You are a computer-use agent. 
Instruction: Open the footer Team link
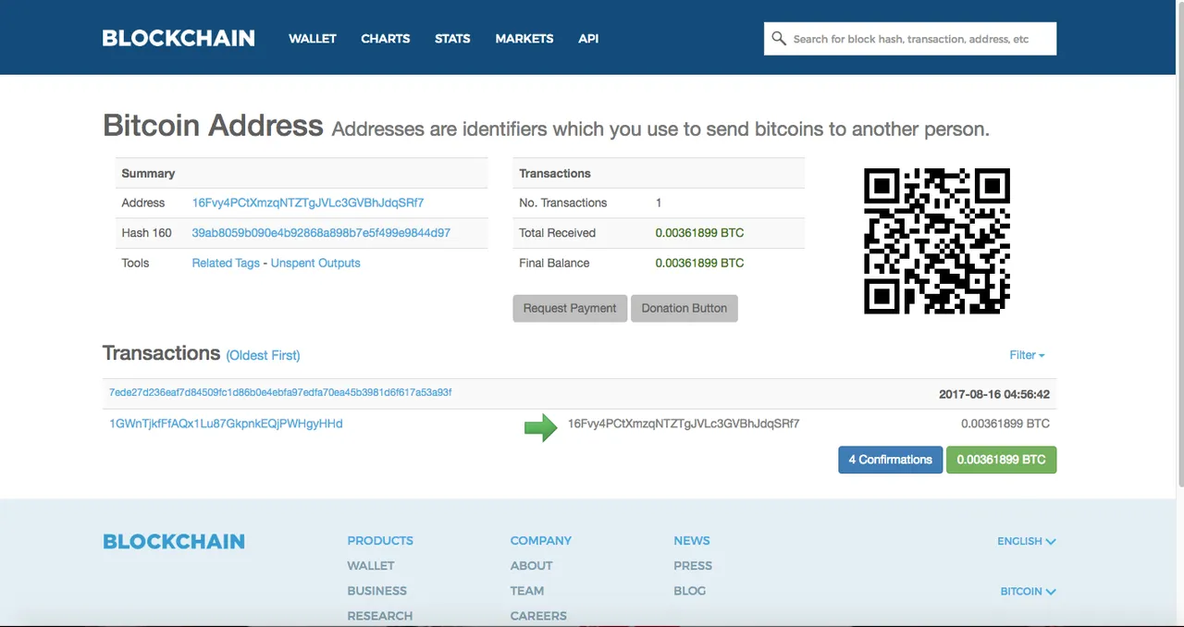pyautogui.click(x=527, y=591)
